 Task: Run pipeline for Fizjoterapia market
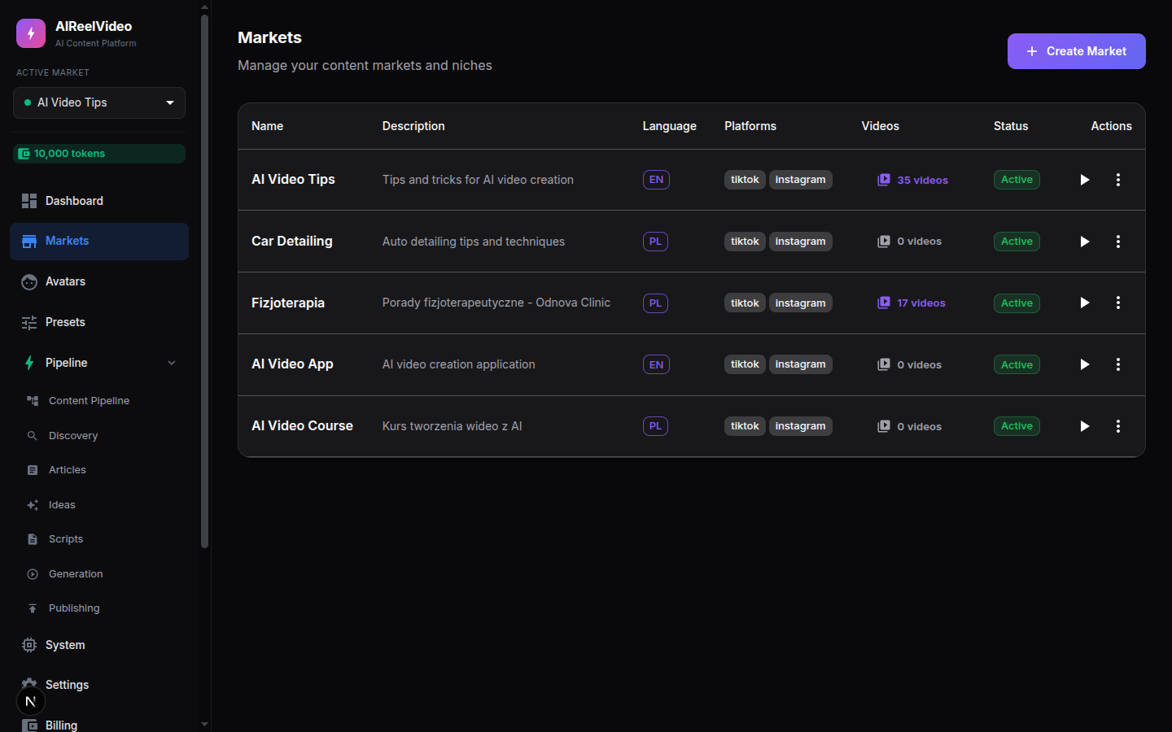click(1085, 303)
